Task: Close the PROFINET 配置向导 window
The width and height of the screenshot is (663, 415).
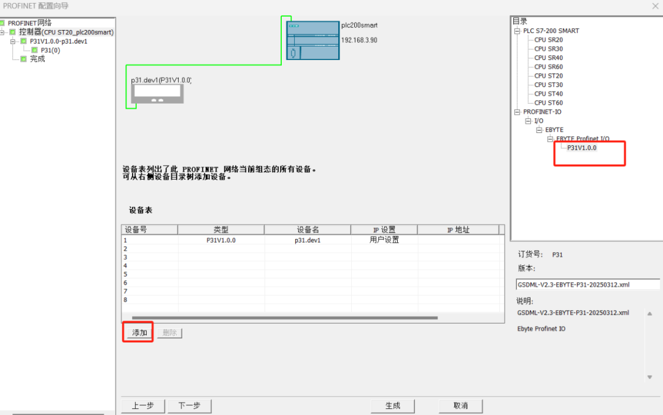Action: (x=656, y=6)
